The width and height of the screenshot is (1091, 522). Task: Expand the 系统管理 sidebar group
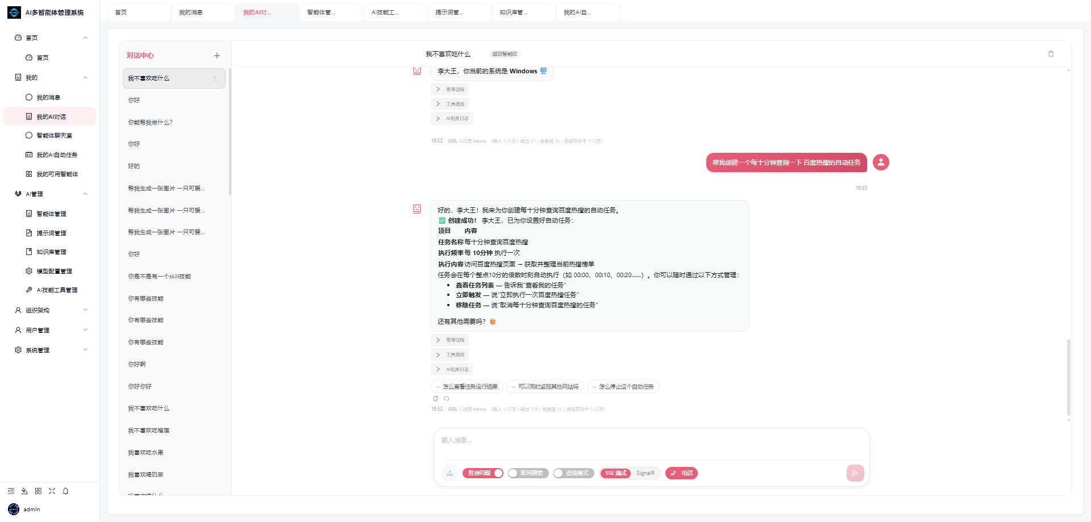tap(50, 350)
